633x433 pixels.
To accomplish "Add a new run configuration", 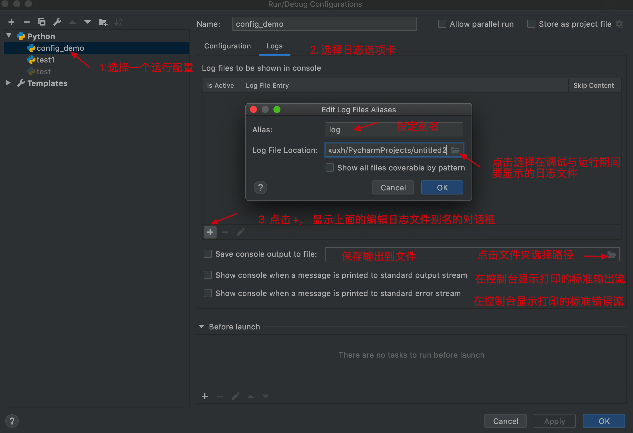I will pyautogui.click(x=11, y=22).
